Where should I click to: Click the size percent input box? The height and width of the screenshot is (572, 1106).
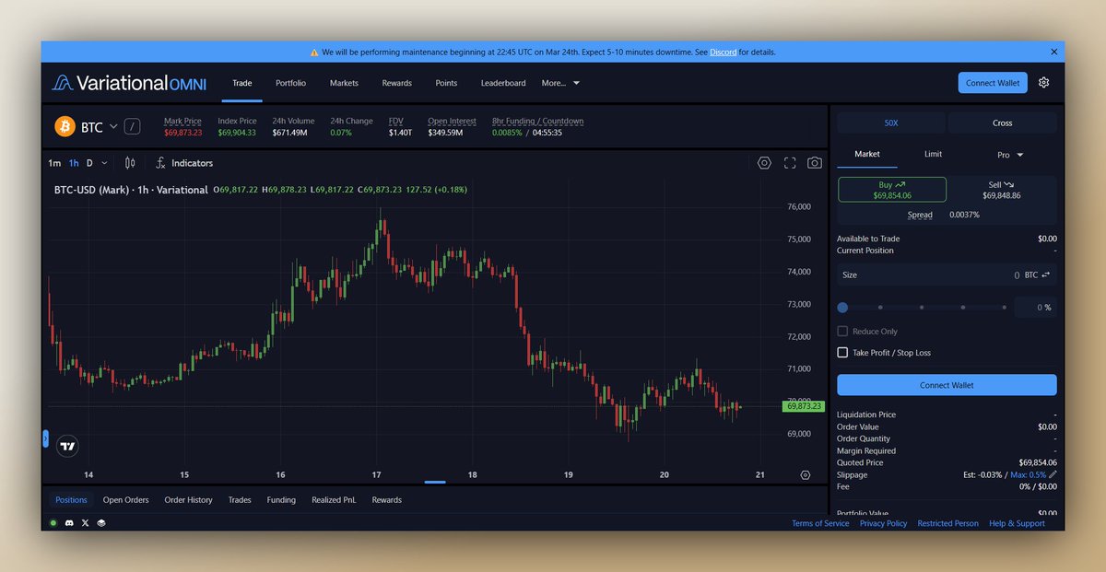coord(1036,308)
